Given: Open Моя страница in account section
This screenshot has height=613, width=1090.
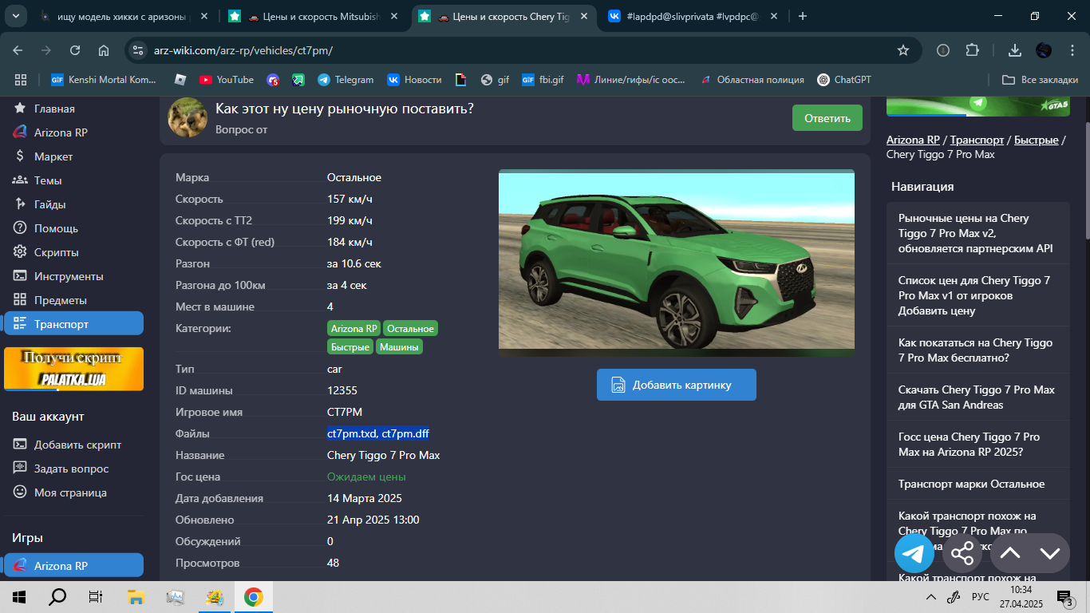Looking at the screenshot, I should (x=73, y=492).
